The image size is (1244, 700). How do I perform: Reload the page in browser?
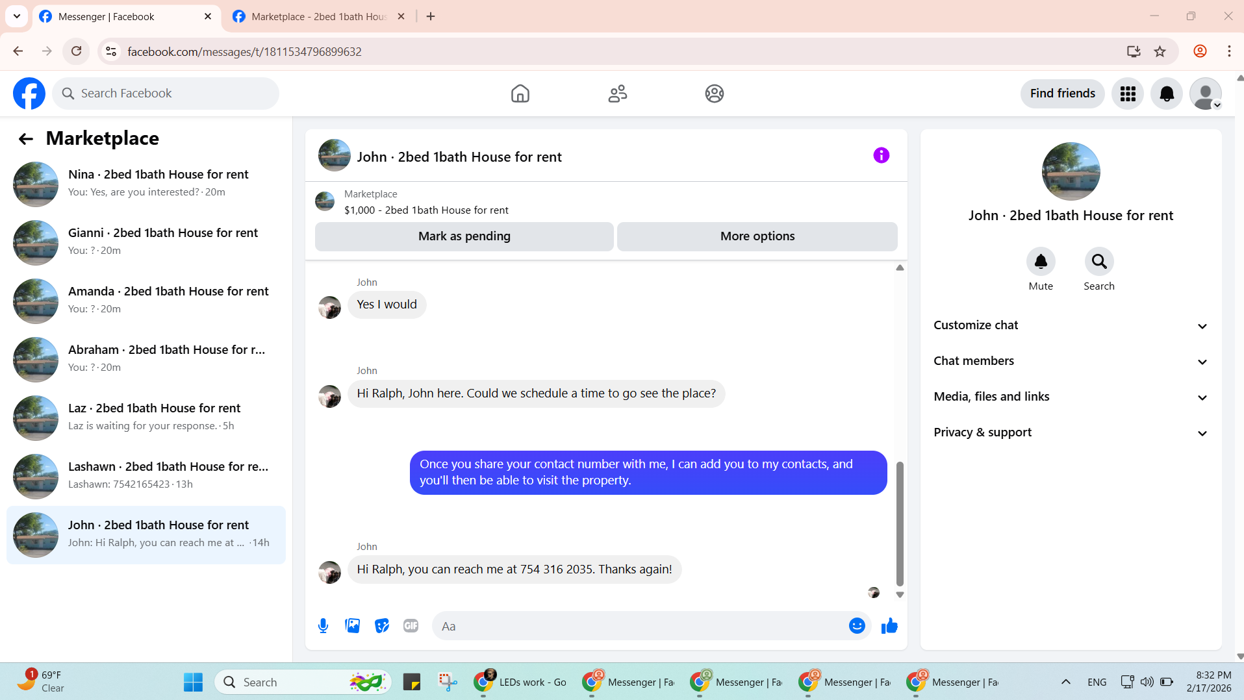click(76, 51)
